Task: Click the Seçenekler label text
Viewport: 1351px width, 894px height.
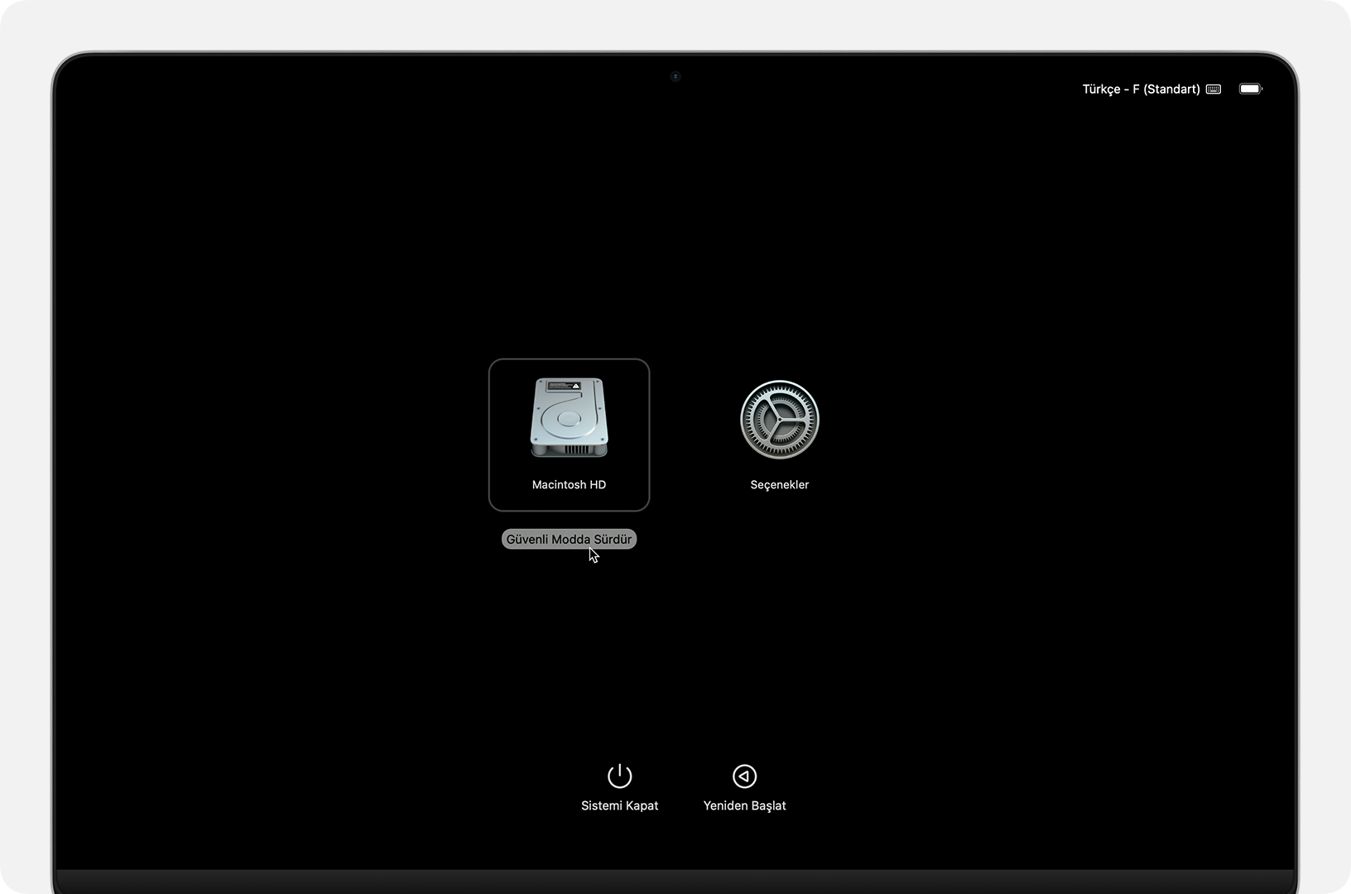Action: pyautogui.click(x=779, y=484)
